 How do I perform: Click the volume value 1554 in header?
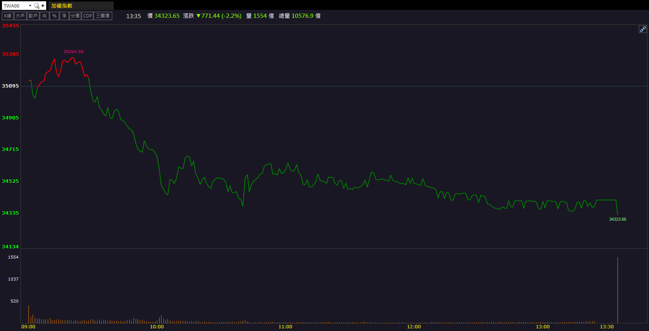click(260, 16)
